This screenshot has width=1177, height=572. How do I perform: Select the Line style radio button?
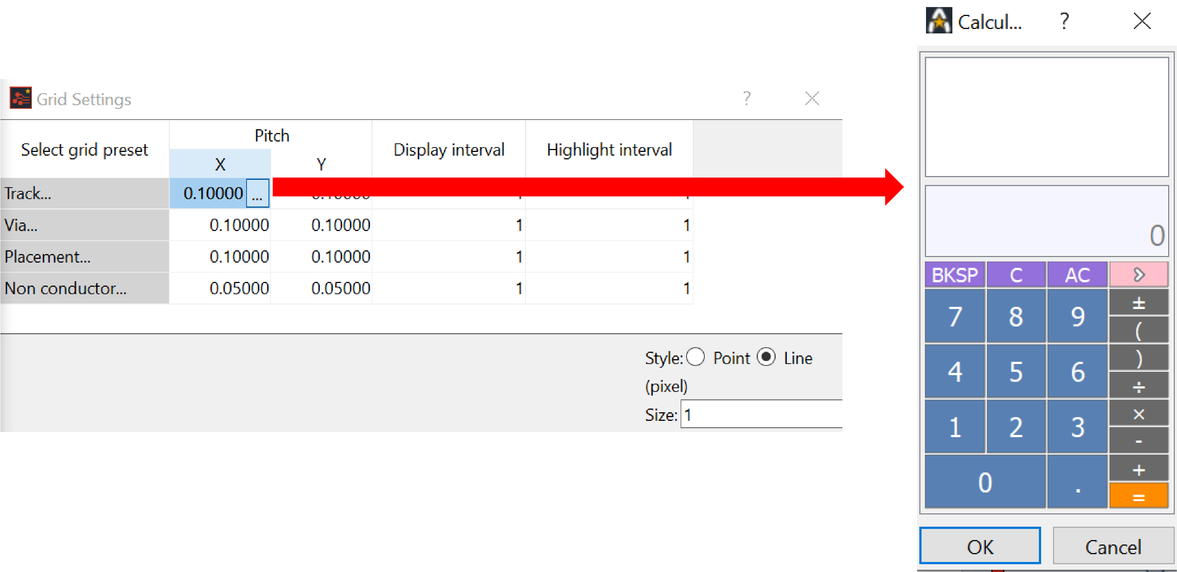pyautogui.click(x=766, y=357)
